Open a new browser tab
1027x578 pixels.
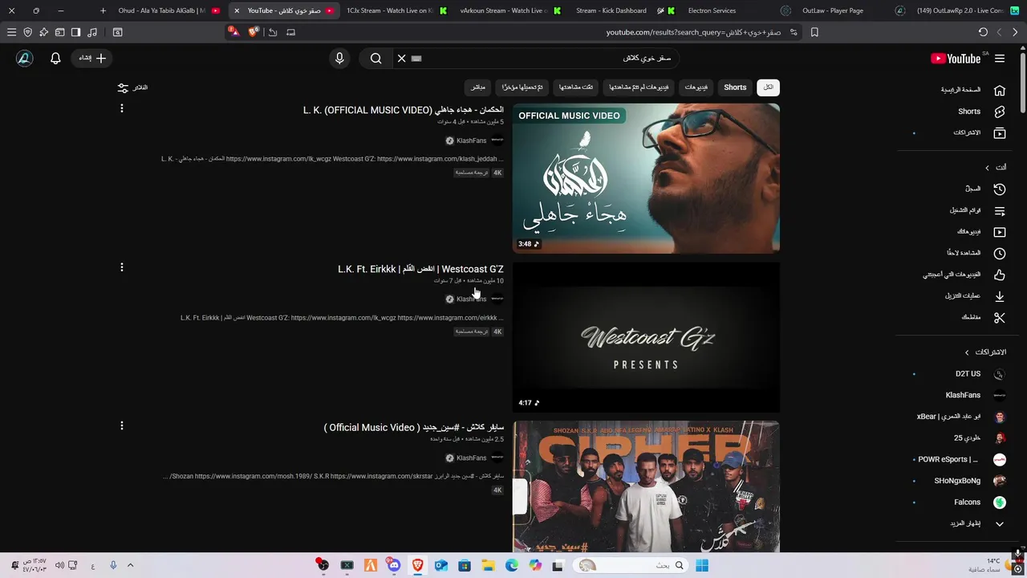pyautogui.click(x=103, y=10)
